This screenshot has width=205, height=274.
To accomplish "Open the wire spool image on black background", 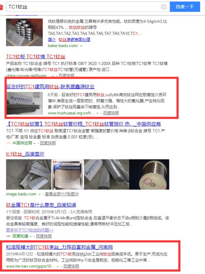I will coord(149,174).
